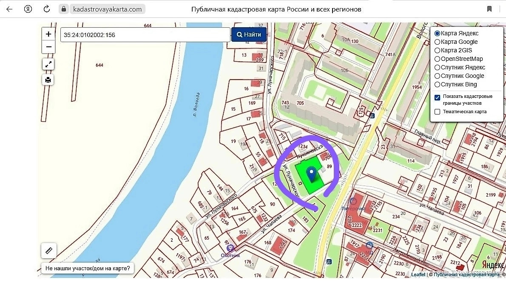Click the kadastrovayakarta.com address bar
506x283 pixels.
[108, 9]
